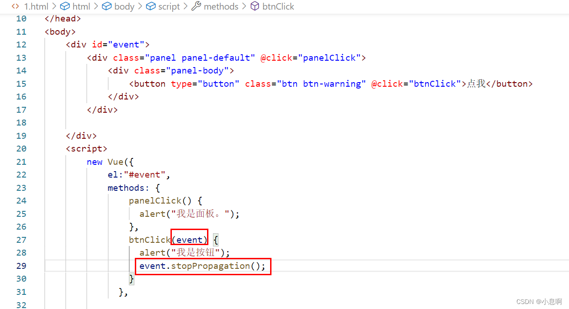Click line number 10 in gutter
The image size is (569, 309).
[x=21, y=19]
